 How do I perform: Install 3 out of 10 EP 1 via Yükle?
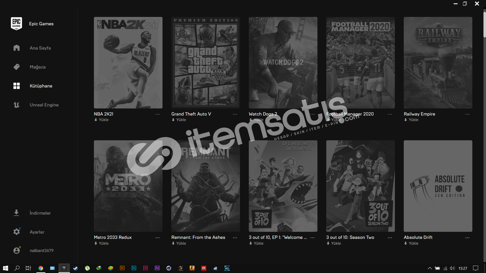(x=256, y=243)
